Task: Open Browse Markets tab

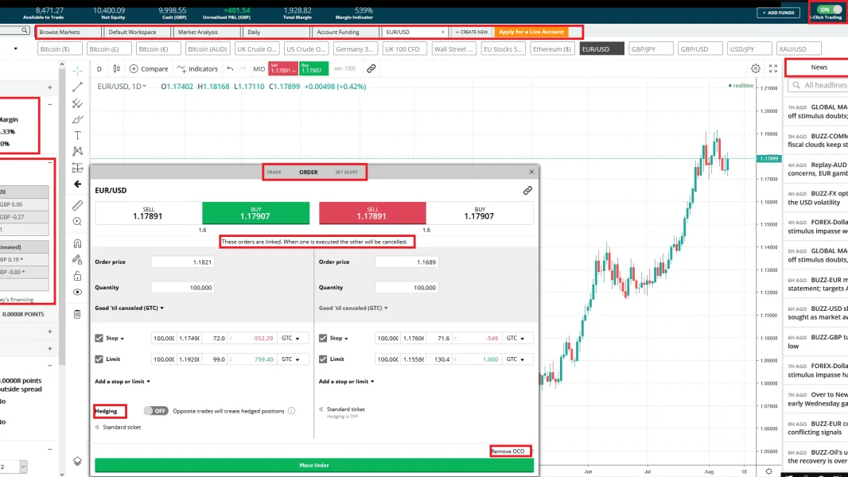Action: click(68, 32)
